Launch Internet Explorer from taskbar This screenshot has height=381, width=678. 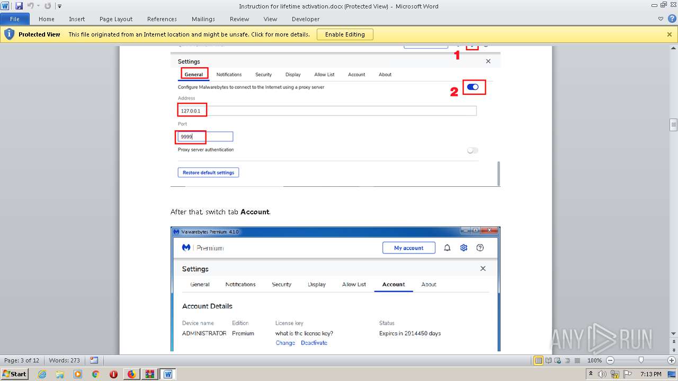(x=42, y=374)
